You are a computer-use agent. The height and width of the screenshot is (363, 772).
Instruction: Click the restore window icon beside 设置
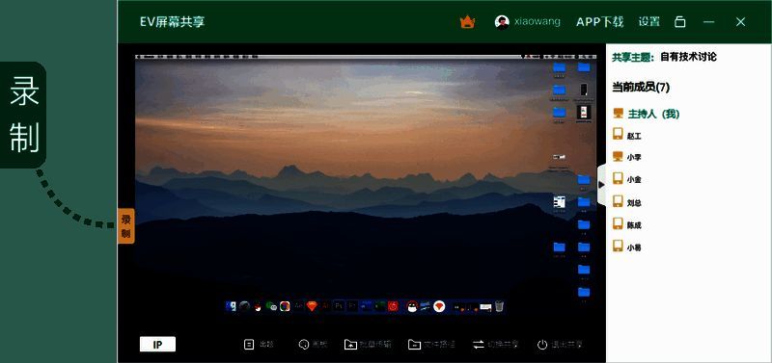(x=680, y=22)
